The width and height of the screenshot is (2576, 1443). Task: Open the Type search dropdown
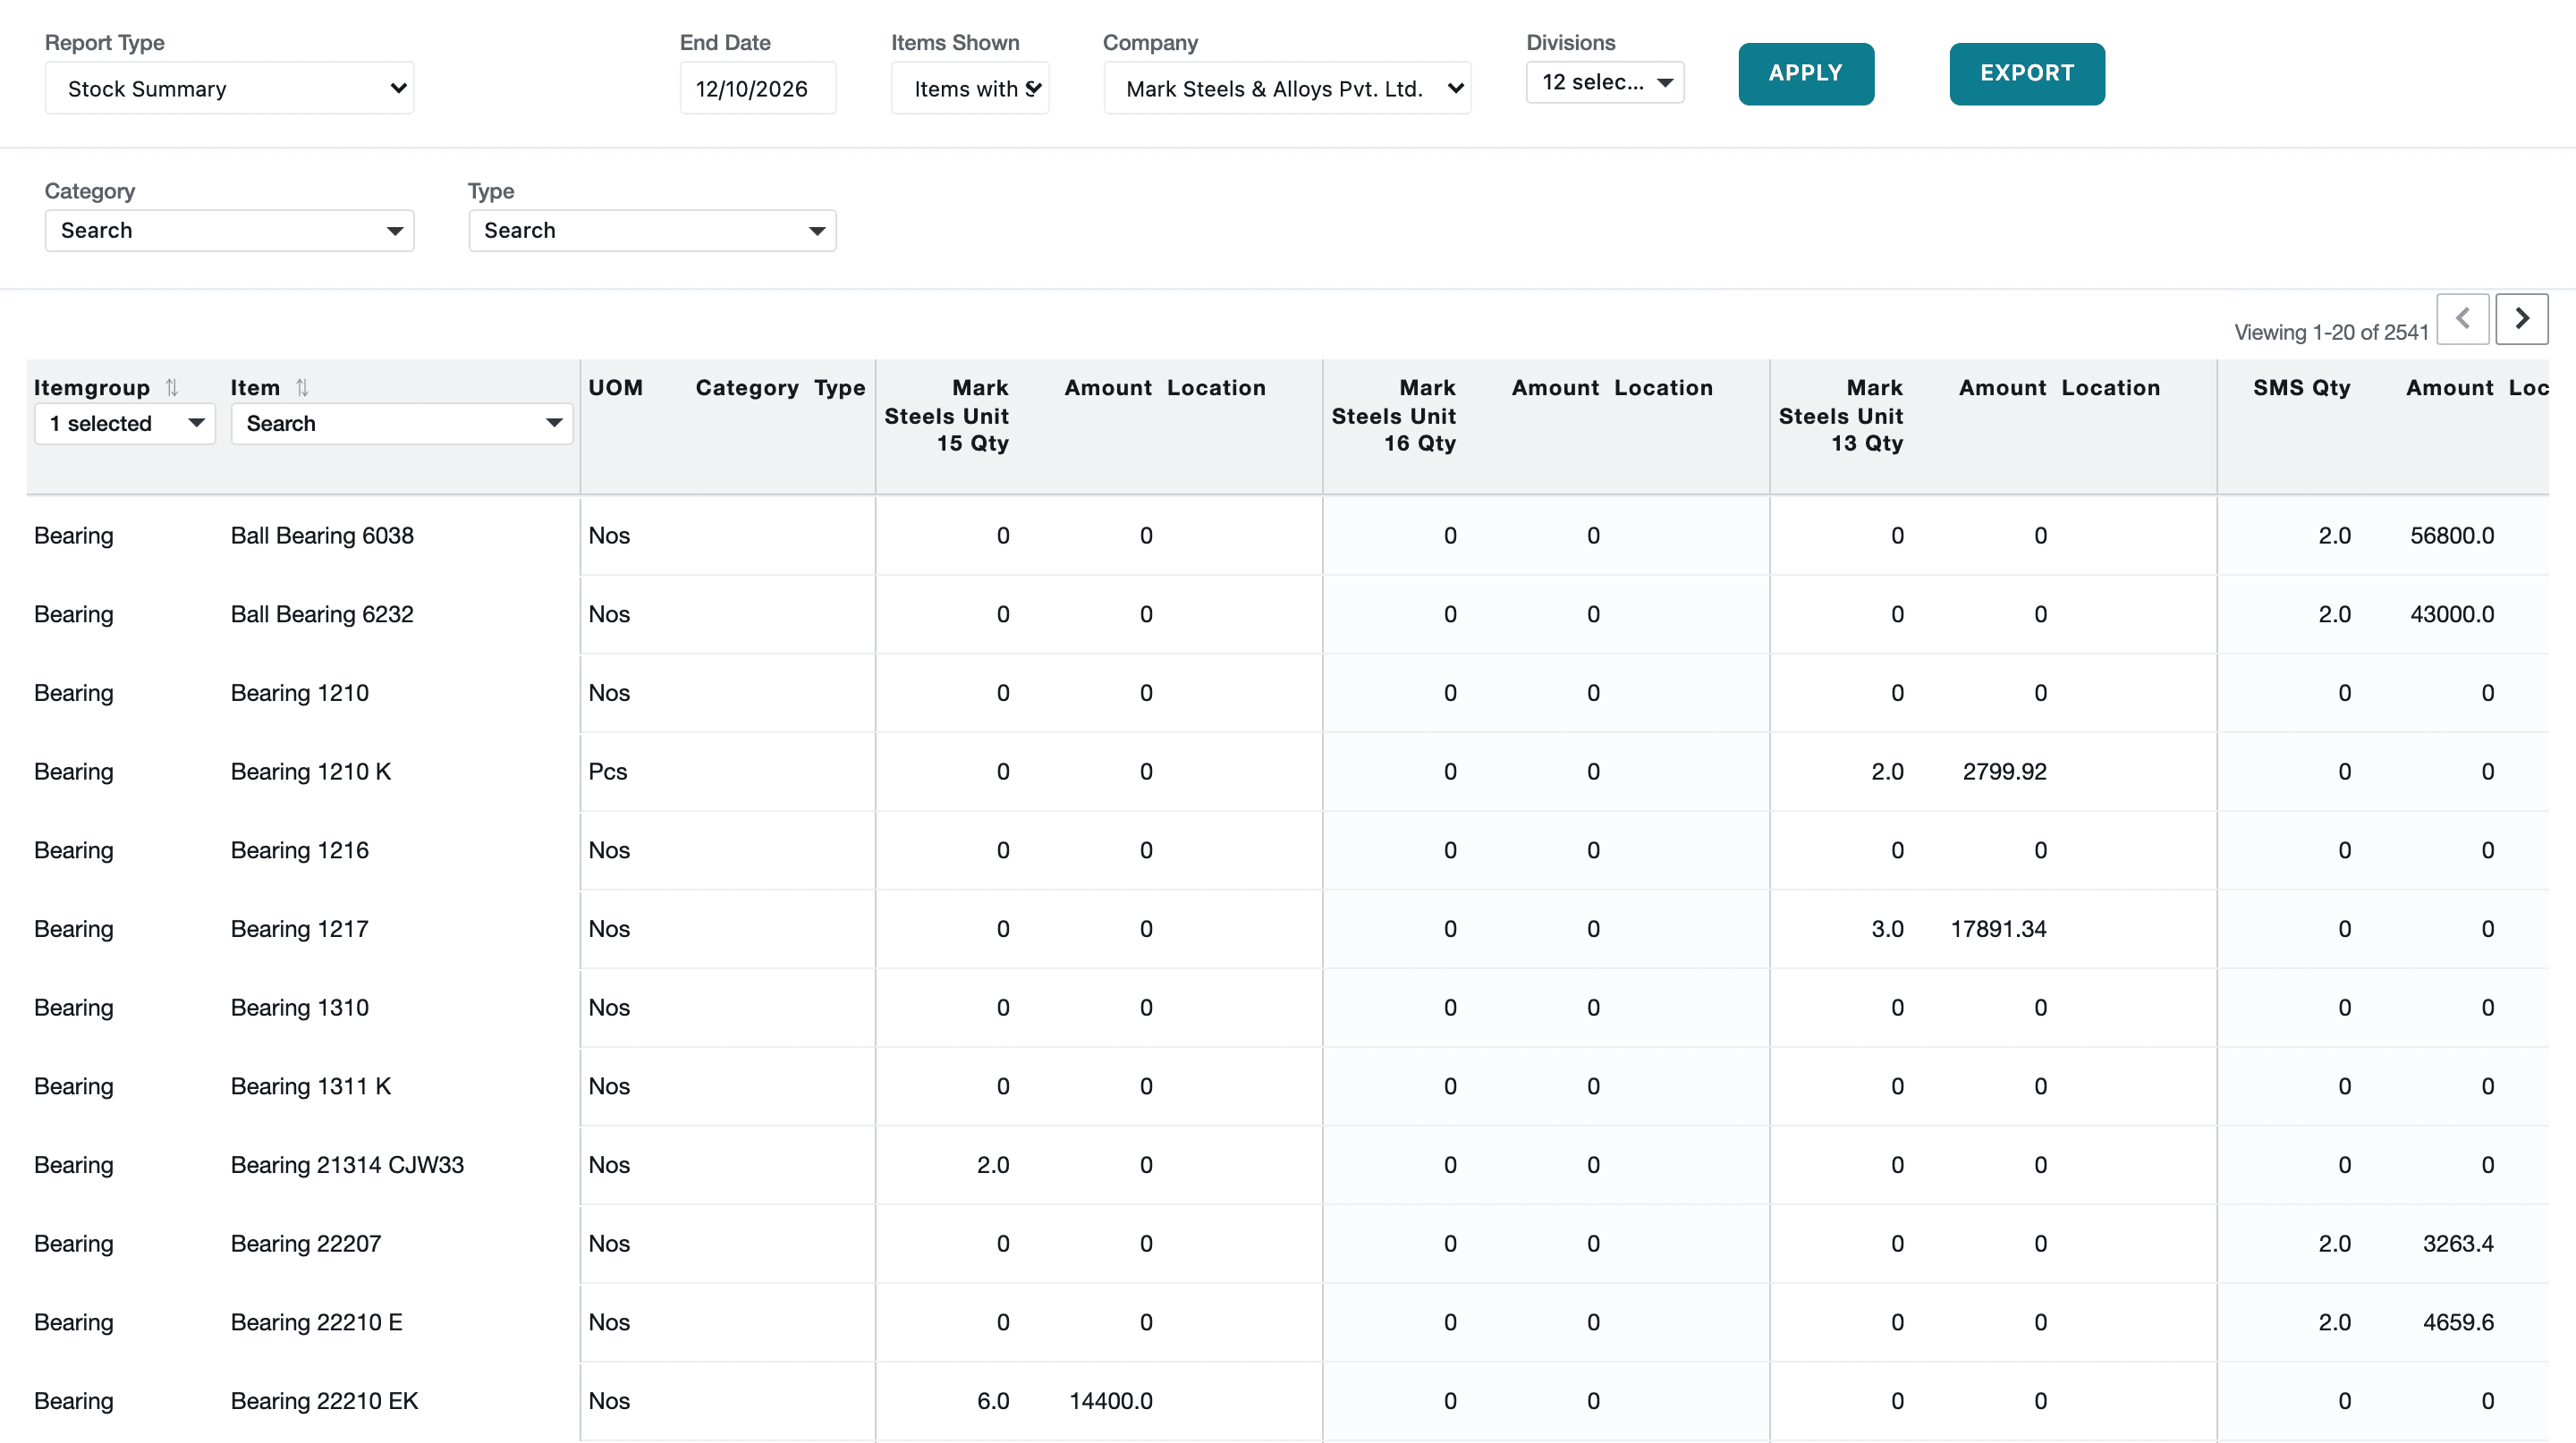(652, 231)
